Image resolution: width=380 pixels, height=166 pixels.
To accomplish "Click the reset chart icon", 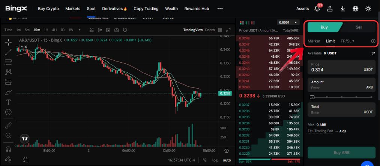I will (x=125, y=30).
